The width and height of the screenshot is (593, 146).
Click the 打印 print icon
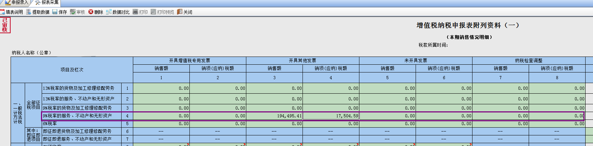point(135,12)
